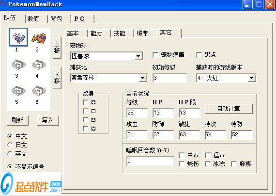
Task: Click the 特攻 special attack field
Action: coord(215,135)
